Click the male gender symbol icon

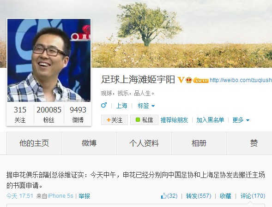click(104, 105)
